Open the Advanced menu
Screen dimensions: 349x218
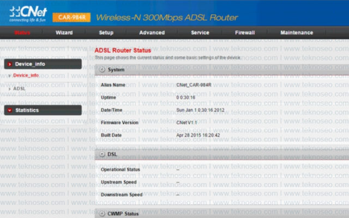click(152, 33)
